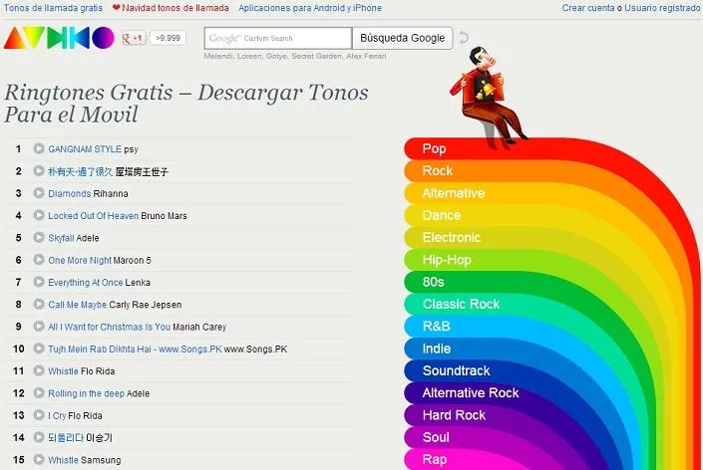Play the Call Me Maybe preview

tap(39, 304)
